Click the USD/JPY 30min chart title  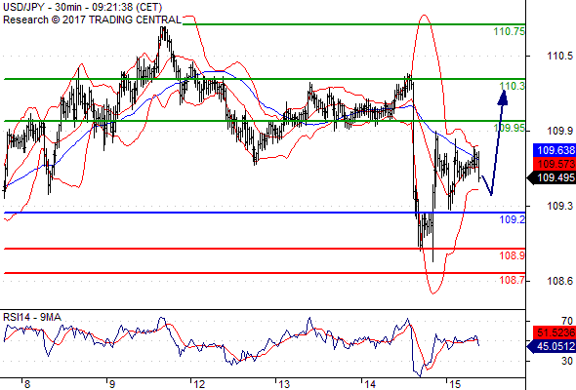pyautogui.click(x=82, y=7)
